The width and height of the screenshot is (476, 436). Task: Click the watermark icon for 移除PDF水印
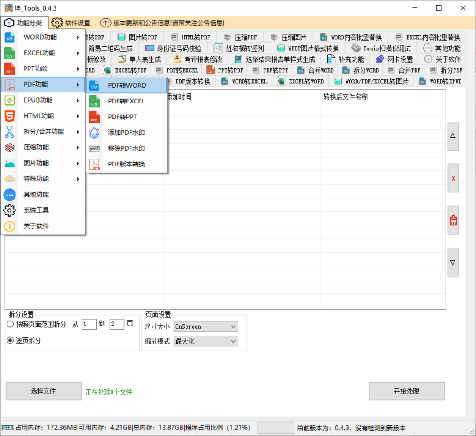(x=94, y=148)
